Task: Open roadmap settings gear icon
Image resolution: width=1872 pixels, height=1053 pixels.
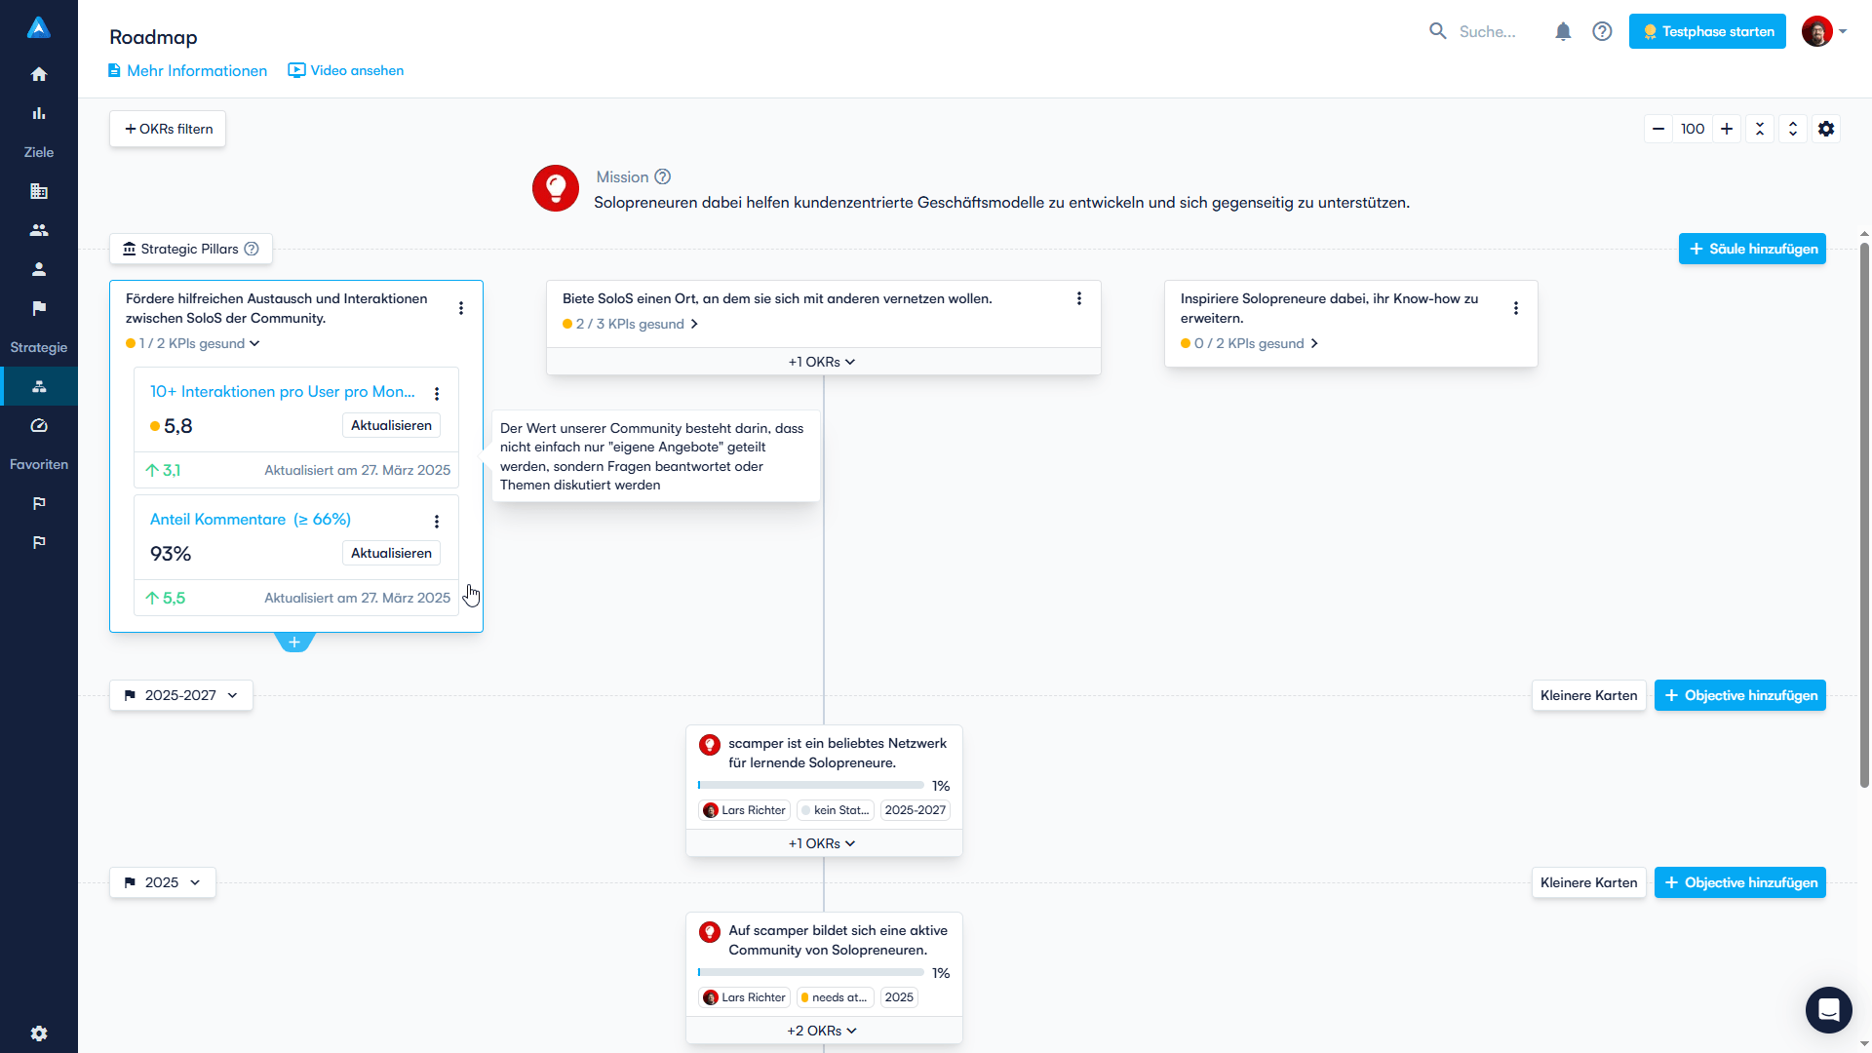Action: pyautogui.click(x=1826, y=129)
